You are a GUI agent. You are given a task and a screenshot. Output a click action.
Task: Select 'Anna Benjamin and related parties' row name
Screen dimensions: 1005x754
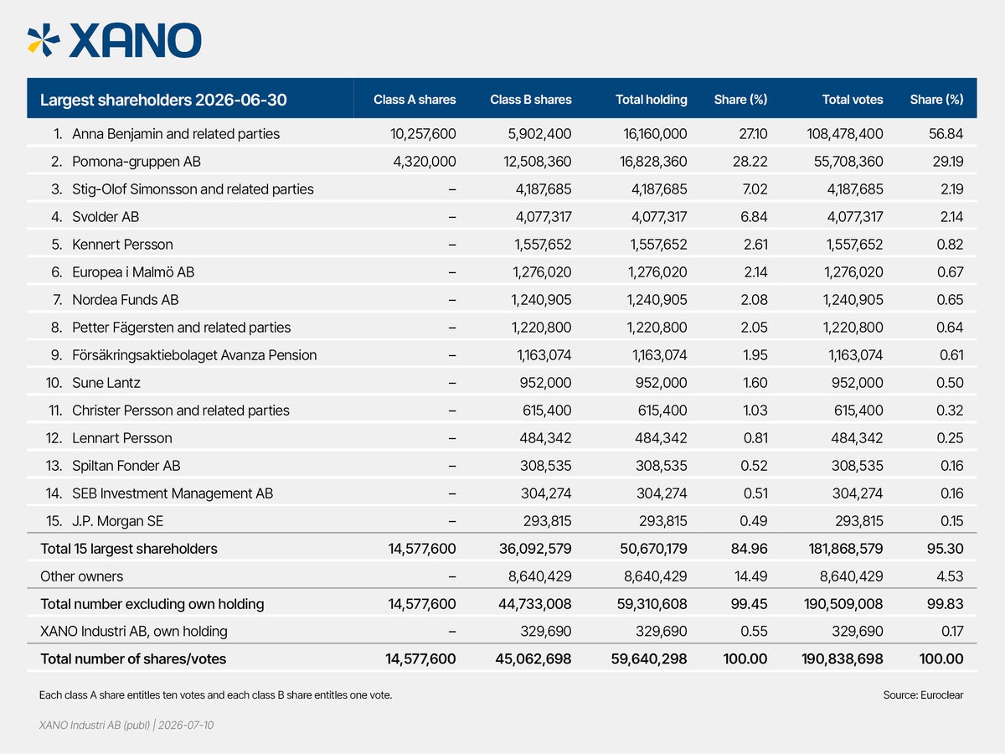coord(176,134)
